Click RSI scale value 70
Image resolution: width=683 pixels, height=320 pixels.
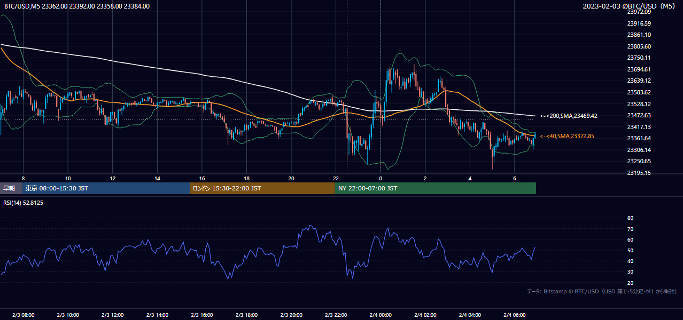click(630, 229)
